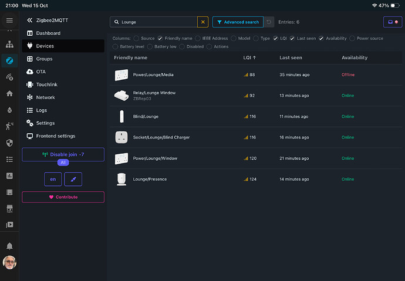The image size is (405, 281).
Task: Click the theme paintbrush button
Action: 73,179
